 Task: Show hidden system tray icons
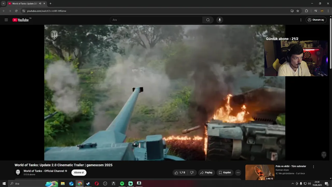(293, 184)
